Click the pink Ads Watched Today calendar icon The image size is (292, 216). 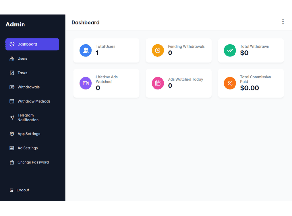coord(158,83)
